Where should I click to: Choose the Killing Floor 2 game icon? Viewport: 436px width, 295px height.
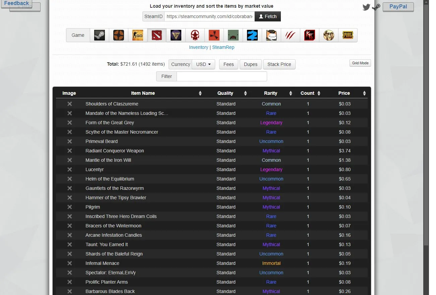point(309,35)
